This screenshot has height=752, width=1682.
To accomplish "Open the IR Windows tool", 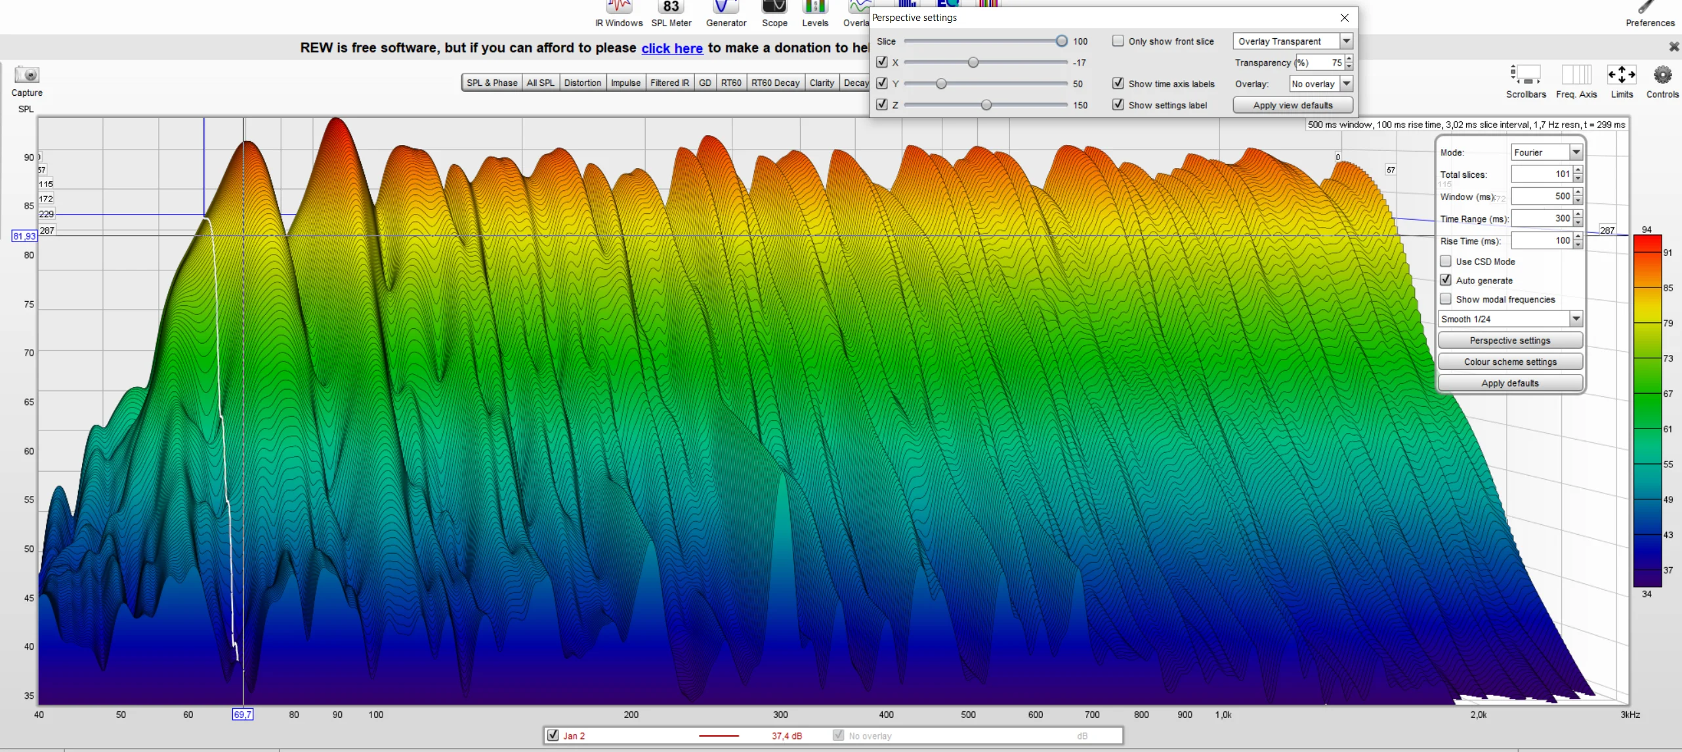I will [x=618, y=14].
